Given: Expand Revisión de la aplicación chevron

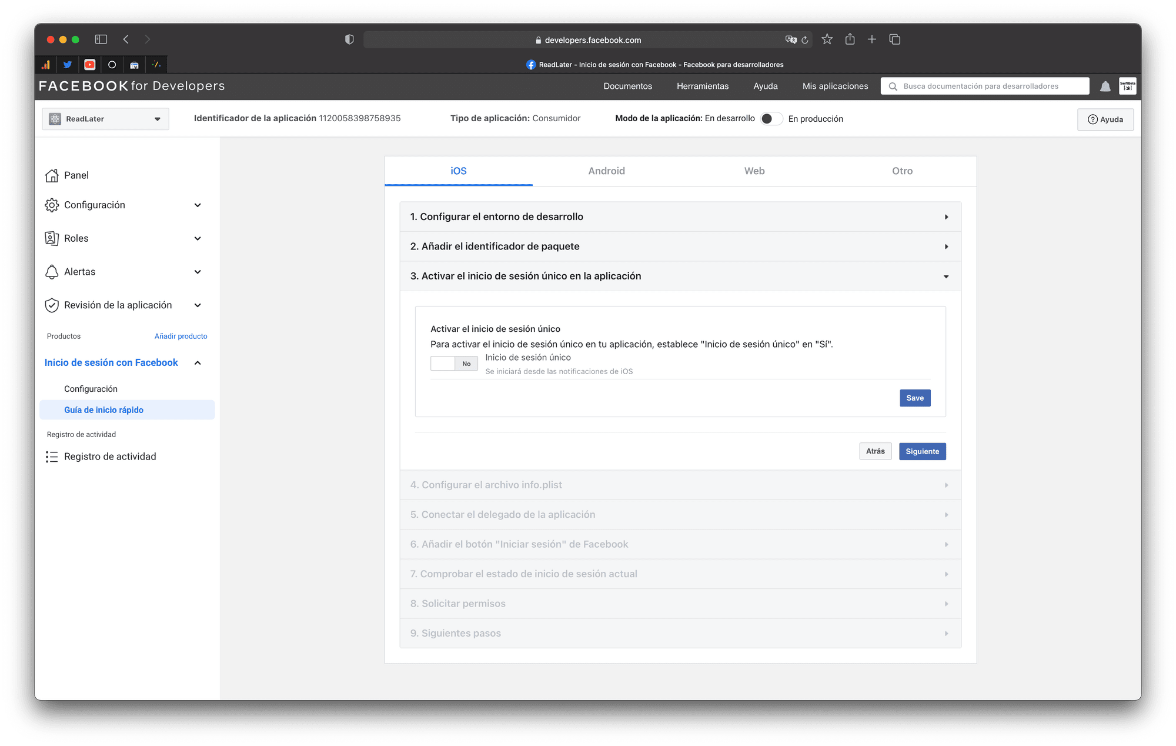Looking at the screenshot, I should [x=198, y=305].
